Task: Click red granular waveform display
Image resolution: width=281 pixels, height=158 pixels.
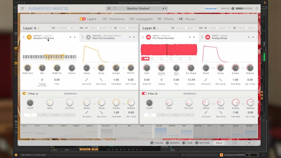Action: [169, 50]
